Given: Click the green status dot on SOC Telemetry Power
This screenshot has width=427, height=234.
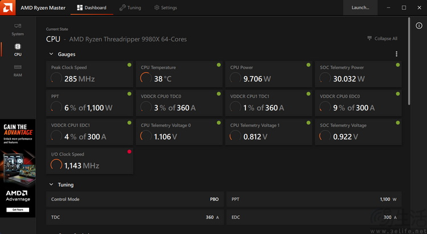Looking at the screenshot, I should pyautogui.click(x=398, y=65).
